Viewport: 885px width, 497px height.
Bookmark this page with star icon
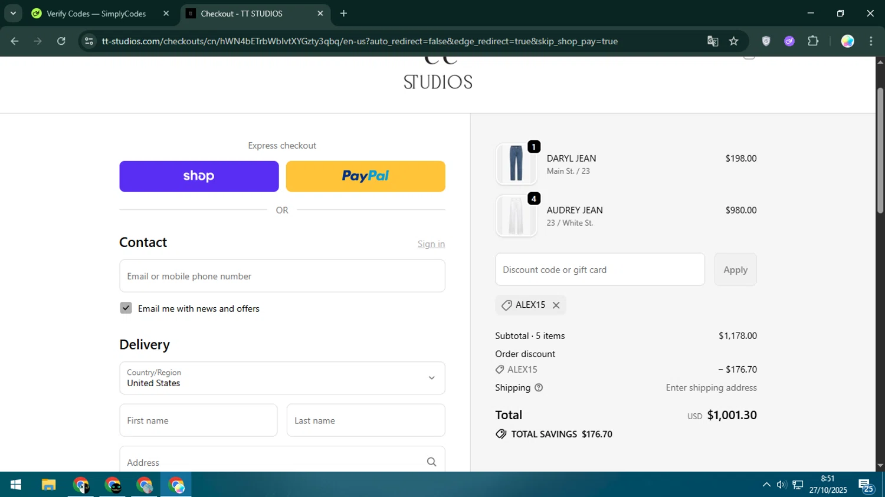[x=733, y=41]
